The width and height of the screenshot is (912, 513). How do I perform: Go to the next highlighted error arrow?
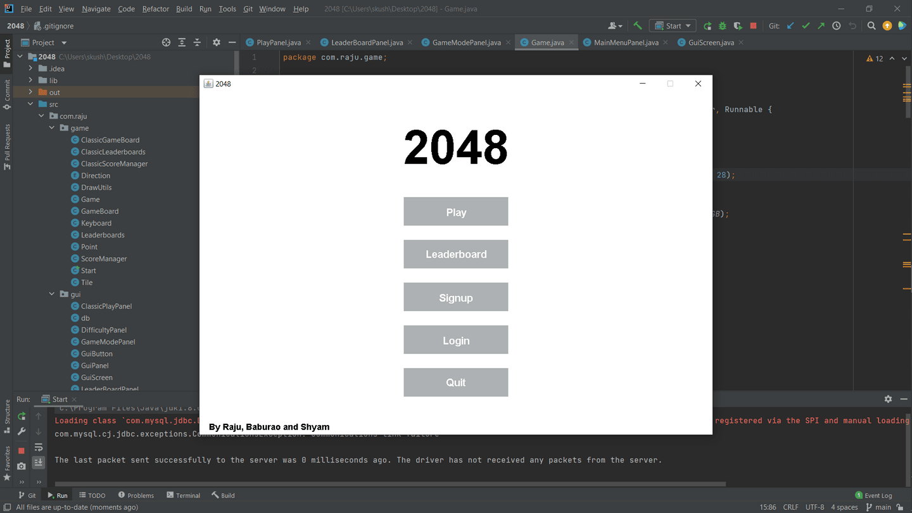904,58
